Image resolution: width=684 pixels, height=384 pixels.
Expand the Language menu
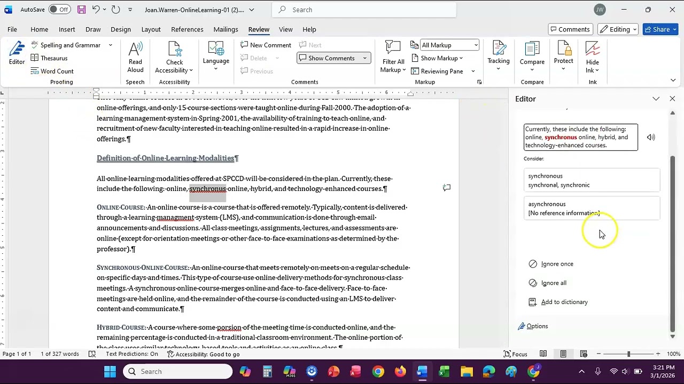pos(216,56)
